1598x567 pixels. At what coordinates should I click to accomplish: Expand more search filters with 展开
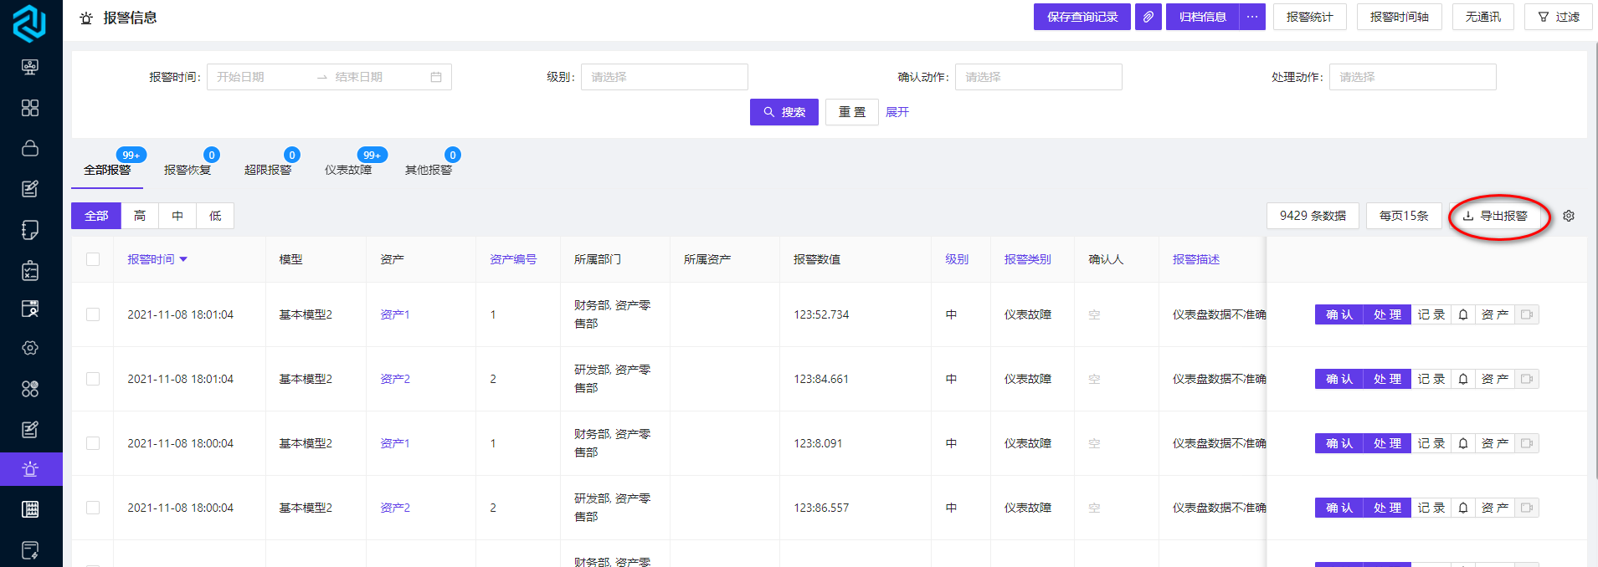[x=897, y=112]
